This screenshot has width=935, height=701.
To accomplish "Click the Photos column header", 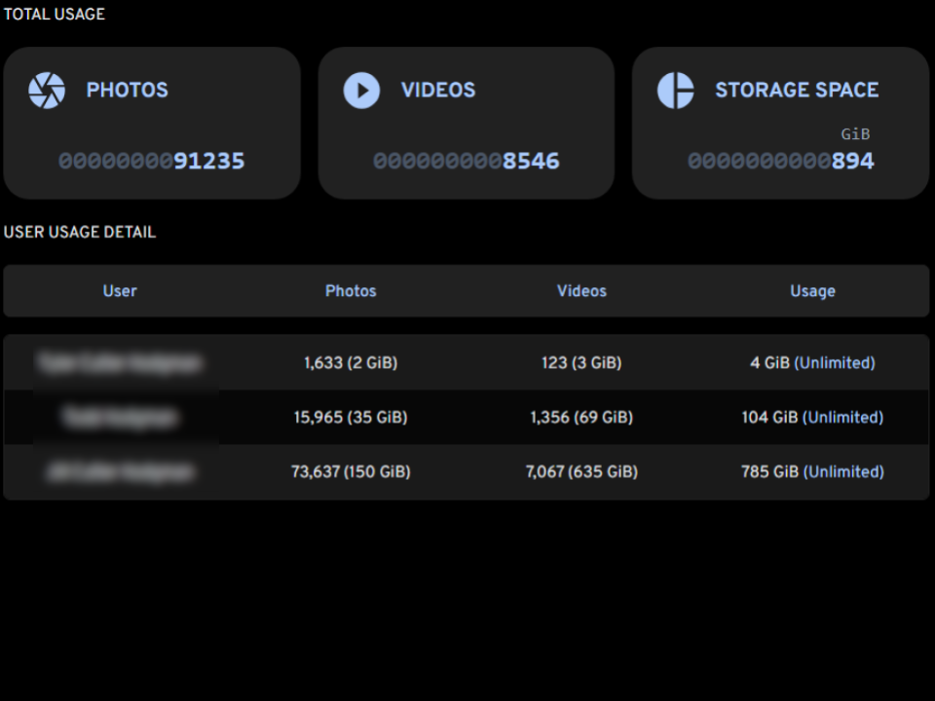I will 351,291.
